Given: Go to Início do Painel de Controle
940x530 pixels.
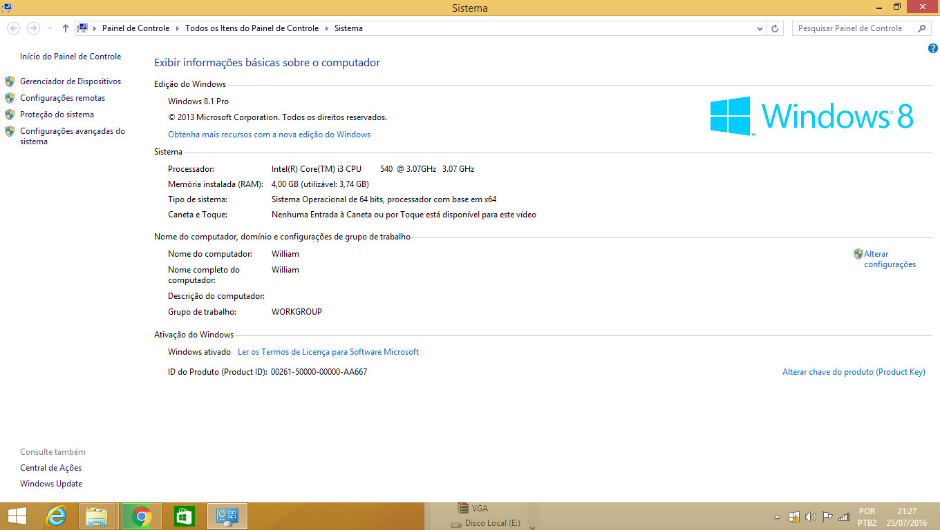Looking at the screenshot, I should click(70, 57).
